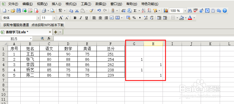Toggle bold formatting

click(75, 18)
